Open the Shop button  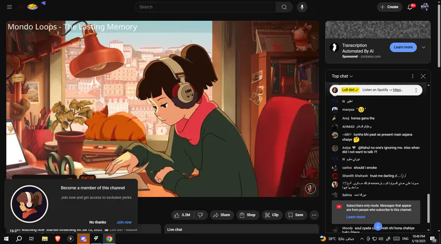247,215
